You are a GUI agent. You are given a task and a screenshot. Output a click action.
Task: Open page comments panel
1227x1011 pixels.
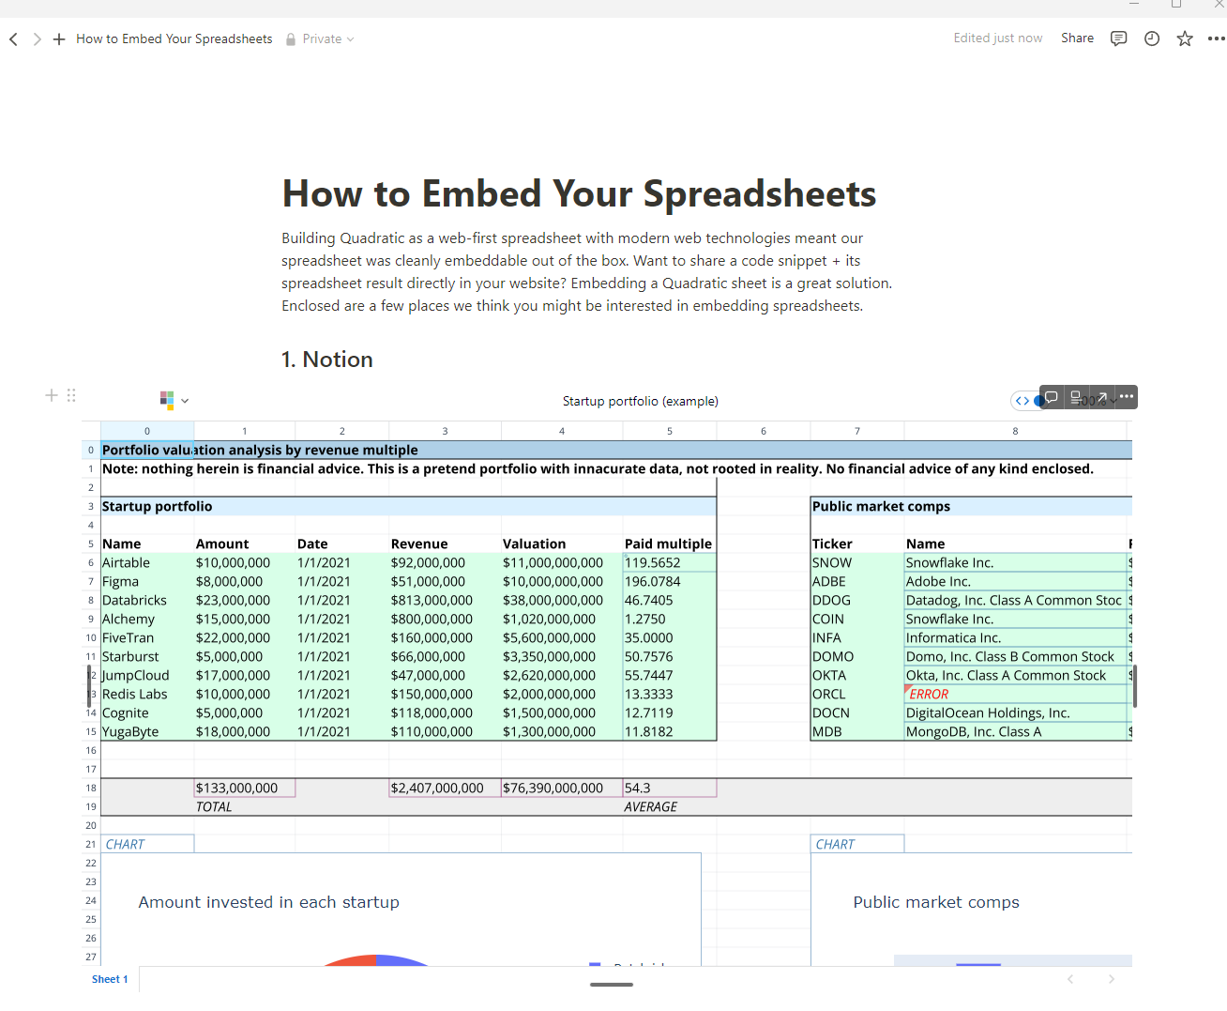pos(1118,38)
